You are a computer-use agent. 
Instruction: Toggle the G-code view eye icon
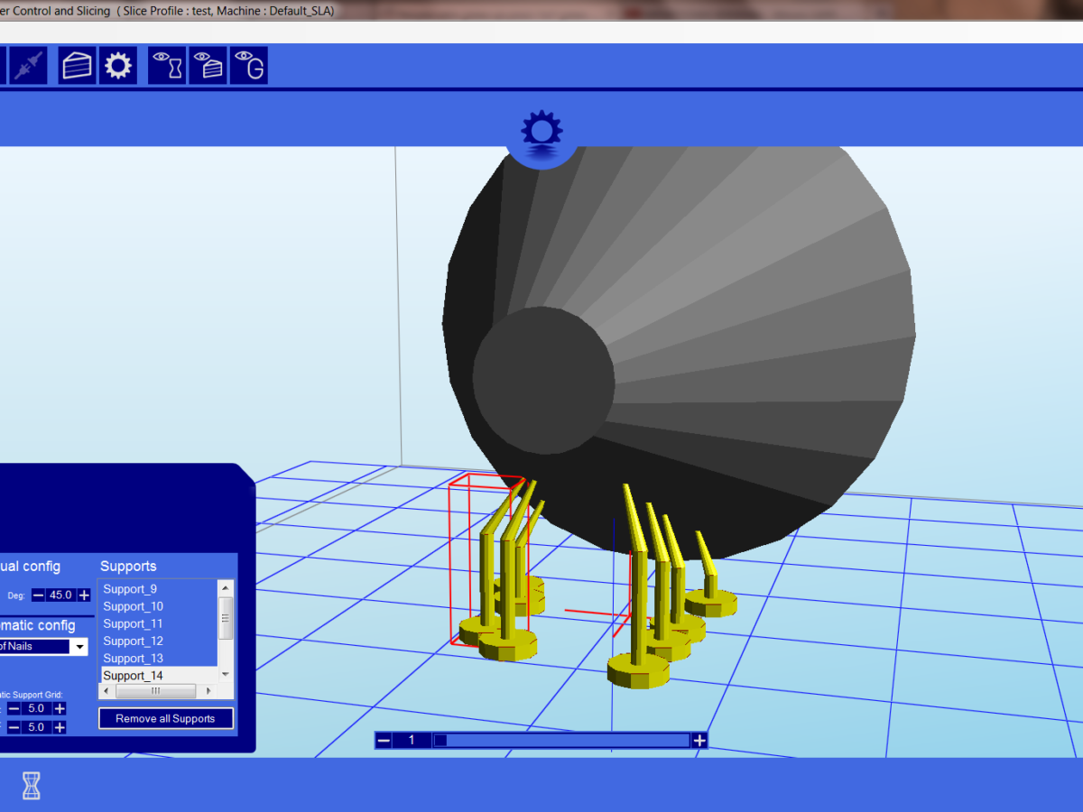point(249,67)
